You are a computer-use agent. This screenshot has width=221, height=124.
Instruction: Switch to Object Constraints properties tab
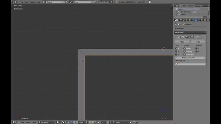tap(193, 20)
